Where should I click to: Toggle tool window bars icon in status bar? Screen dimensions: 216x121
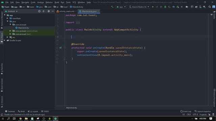point(2,115)
